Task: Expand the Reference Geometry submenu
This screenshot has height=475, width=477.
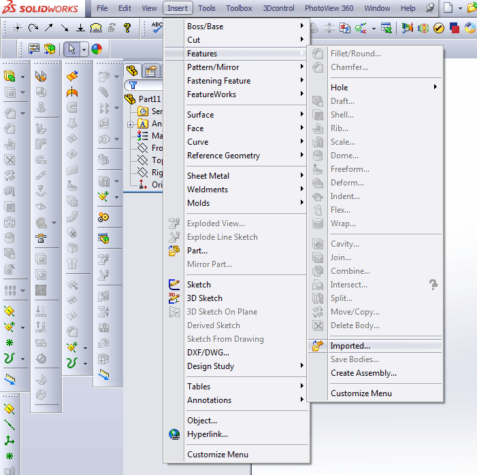Action: coord(235,156)
